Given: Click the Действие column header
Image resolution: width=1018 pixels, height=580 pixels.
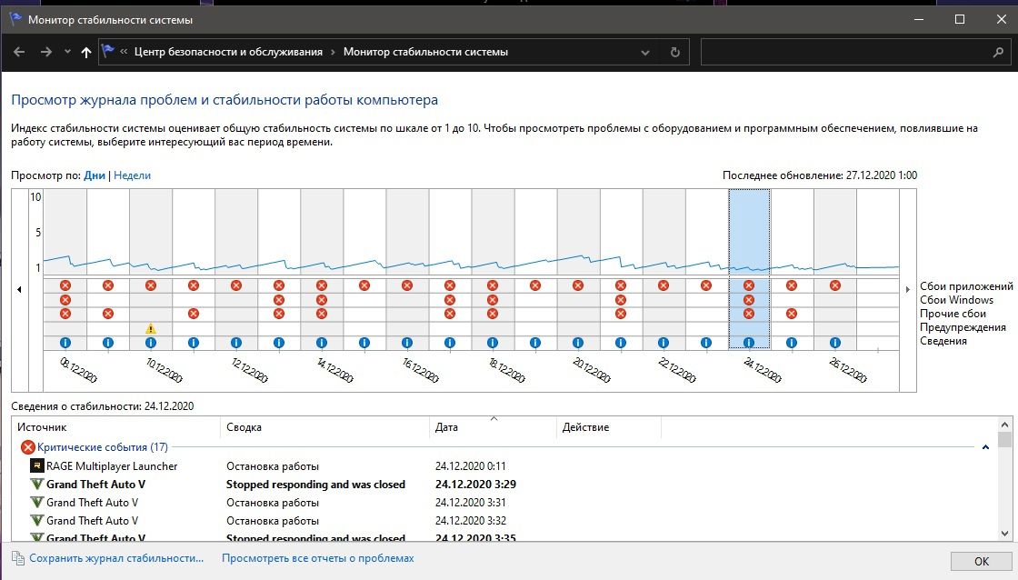Looking at the screenshot, I should [608, 427].
